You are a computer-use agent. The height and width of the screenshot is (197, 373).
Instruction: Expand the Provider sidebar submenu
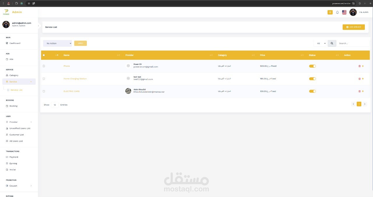click(x=31, y=122)
